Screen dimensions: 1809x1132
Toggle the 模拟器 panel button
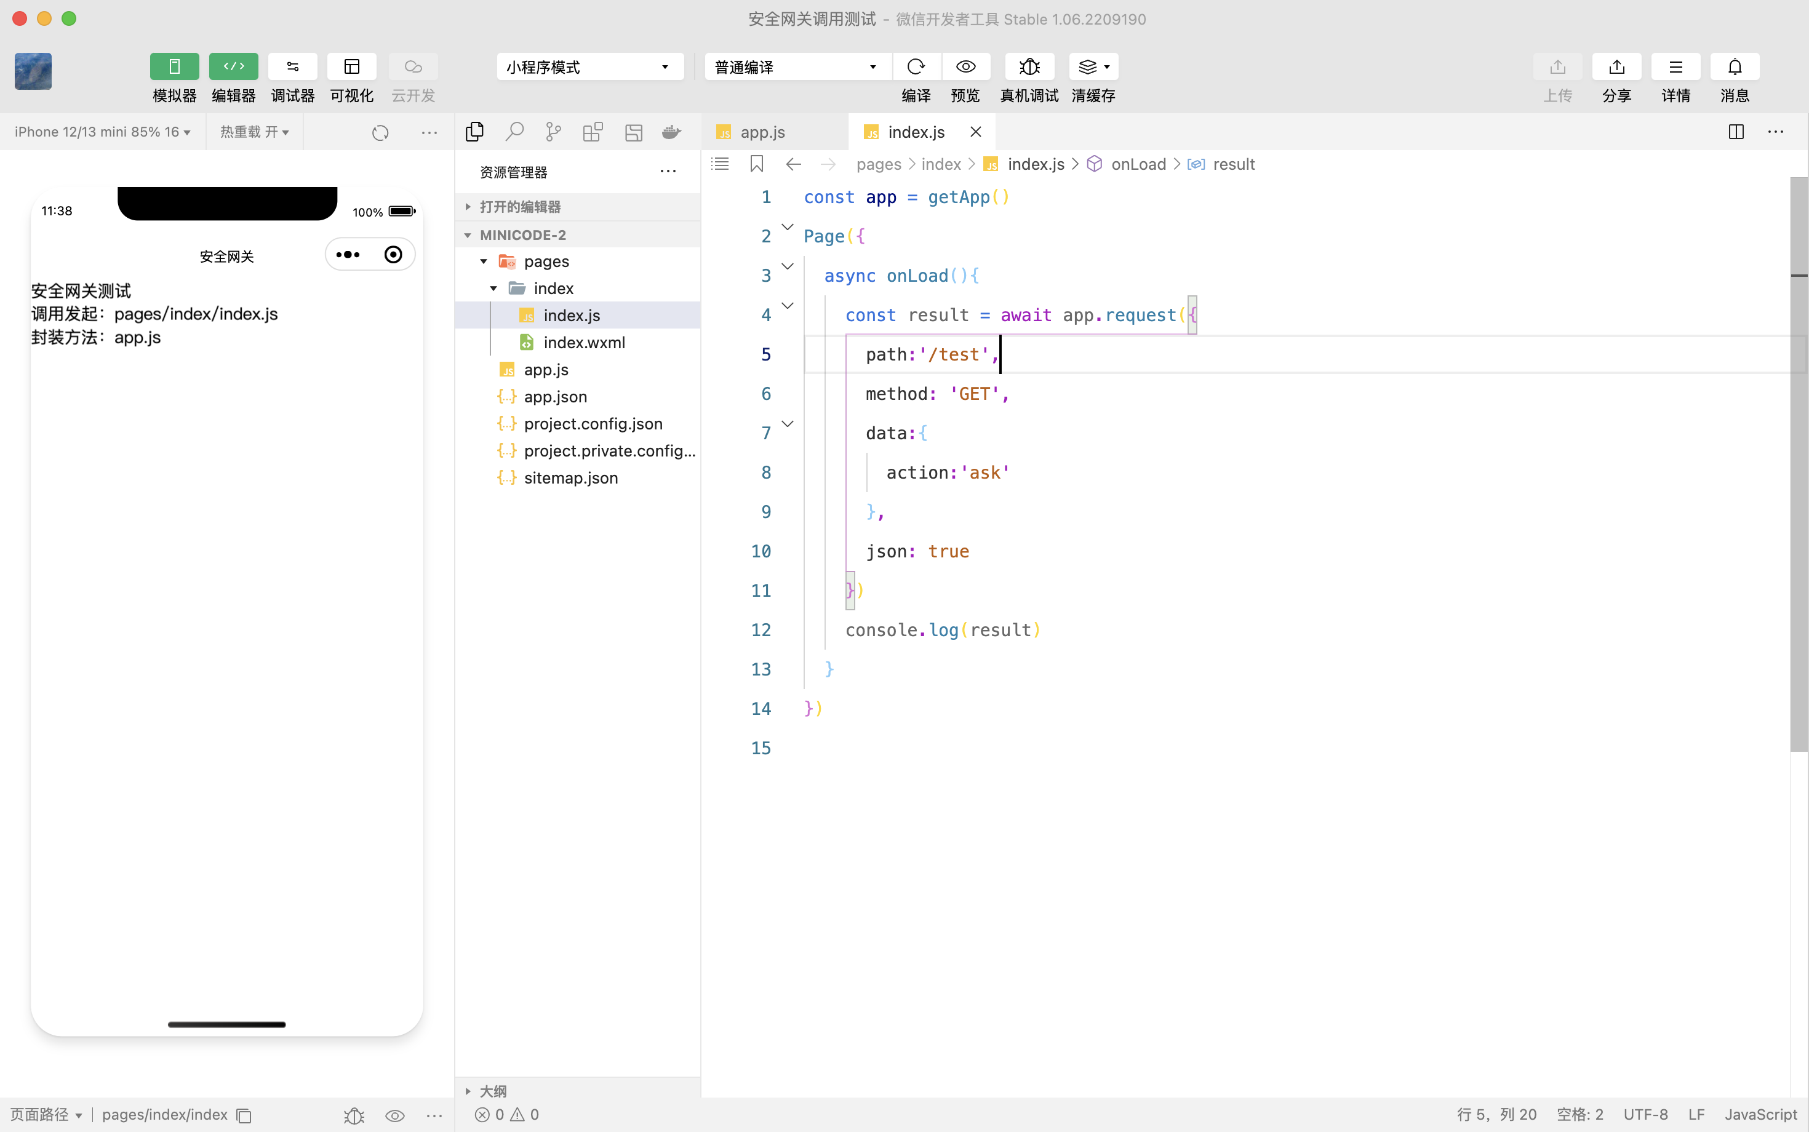point(174,66)
